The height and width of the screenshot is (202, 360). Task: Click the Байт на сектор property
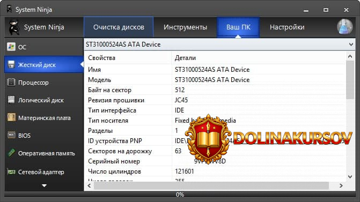tap(109, 90)
